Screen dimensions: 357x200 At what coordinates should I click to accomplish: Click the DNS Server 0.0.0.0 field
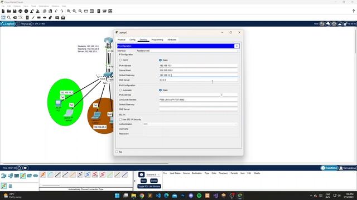point(198,80)
